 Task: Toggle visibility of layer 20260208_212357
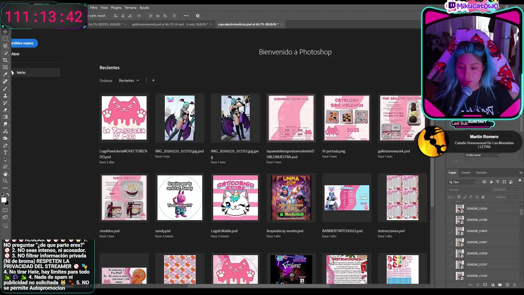click(451, 265)
